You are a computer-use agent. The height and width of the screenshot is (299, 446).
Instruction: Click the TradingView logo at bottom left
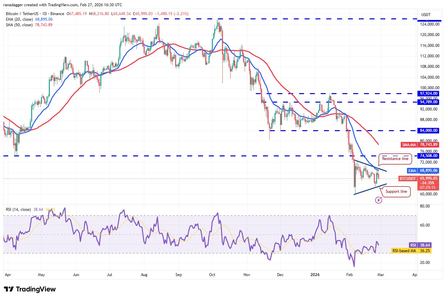tap(30, 289)
